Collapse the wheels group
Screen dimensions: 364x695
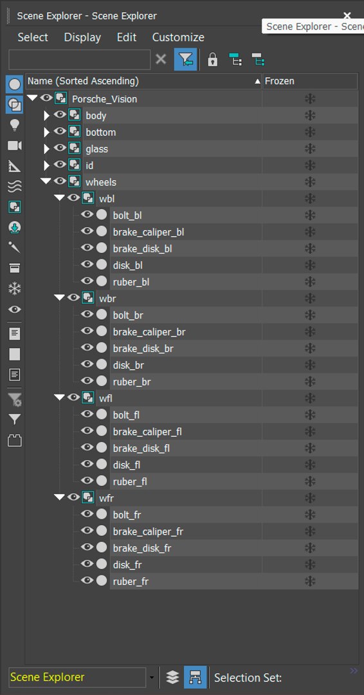click(x=46, y=181)
